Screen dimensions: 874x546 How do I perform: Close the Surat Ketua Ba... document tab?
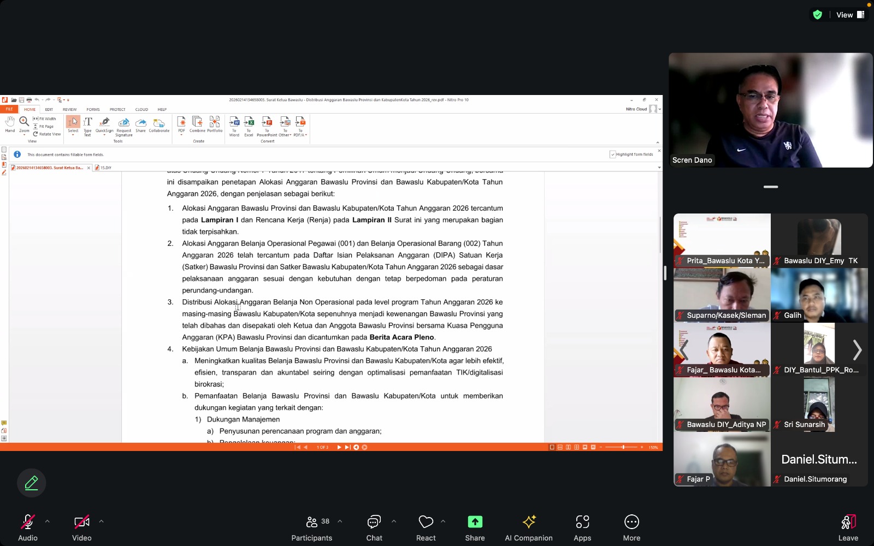point(88,168)
